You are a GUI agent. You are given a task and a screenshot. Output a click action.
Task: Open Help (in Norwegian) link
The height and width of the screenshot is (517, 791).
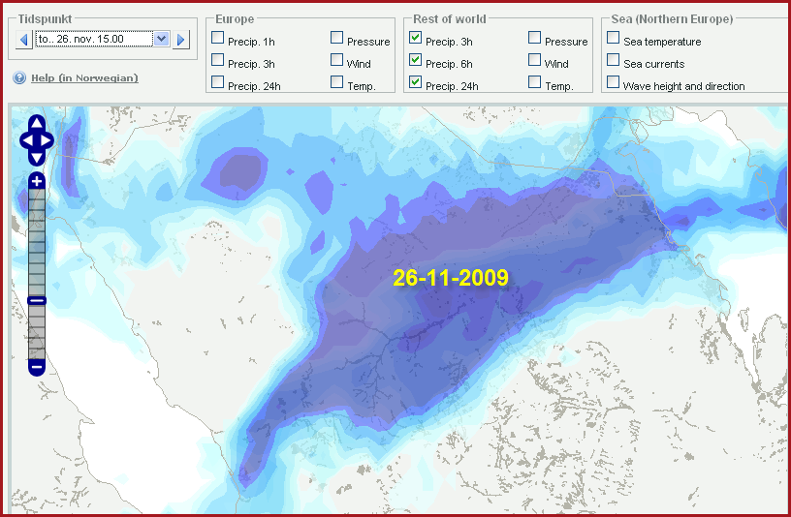pos(84,78)
